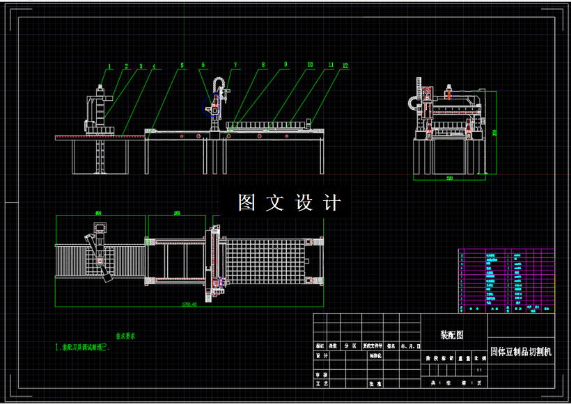
Task: Click the 处数 cell in title block
Action: 333,346
